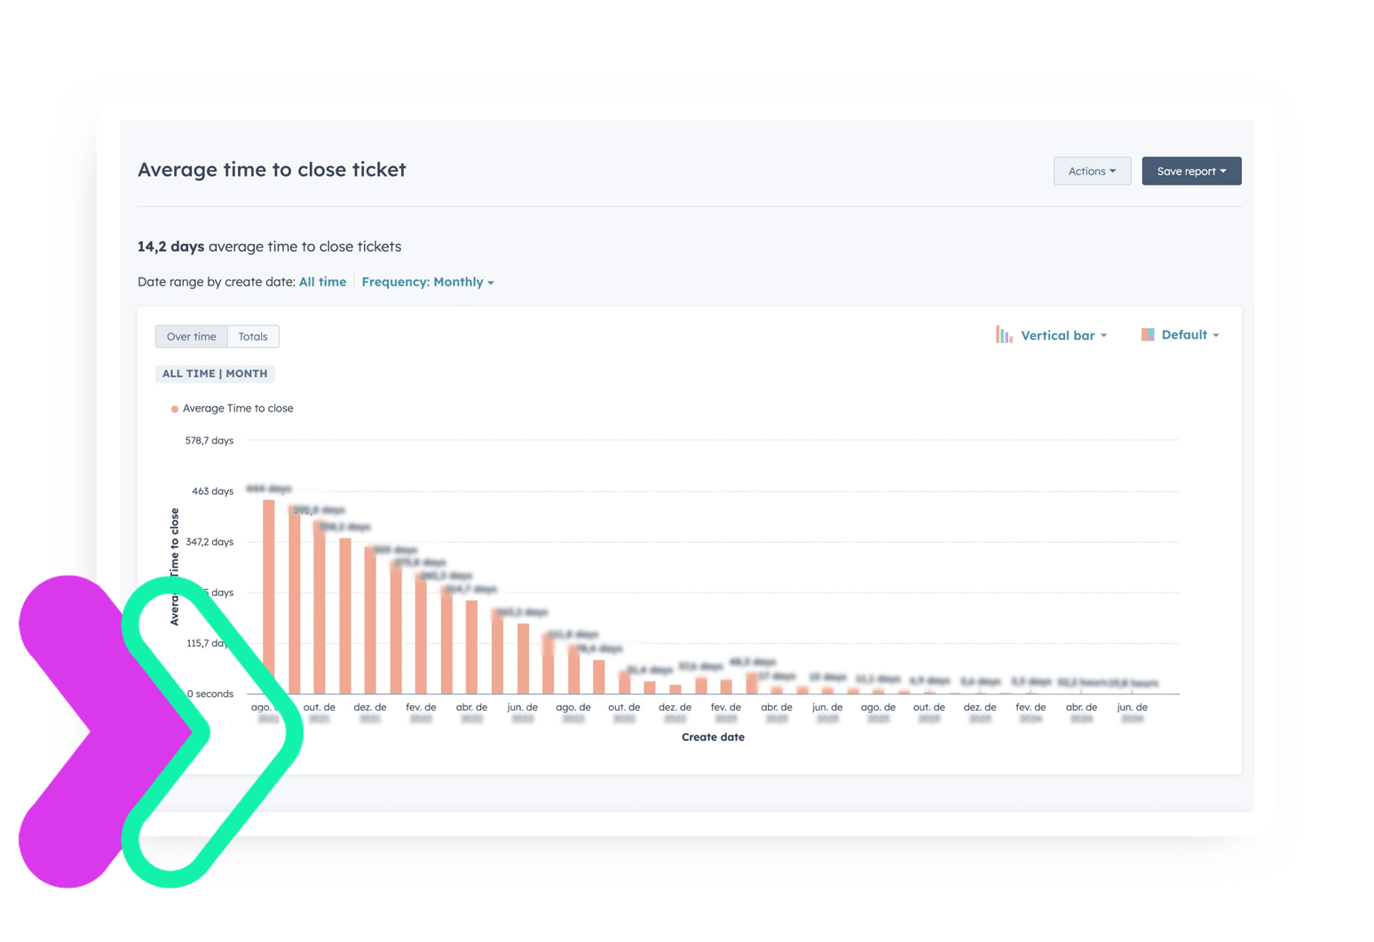Click the caret arrow next to Vertical bar
The height and width of the screenshot is (942, 1374).
pos(1104,336)
